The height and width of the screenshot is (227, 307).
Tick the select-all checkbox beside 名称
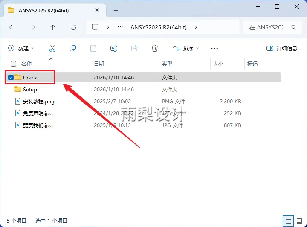(13, 64)
